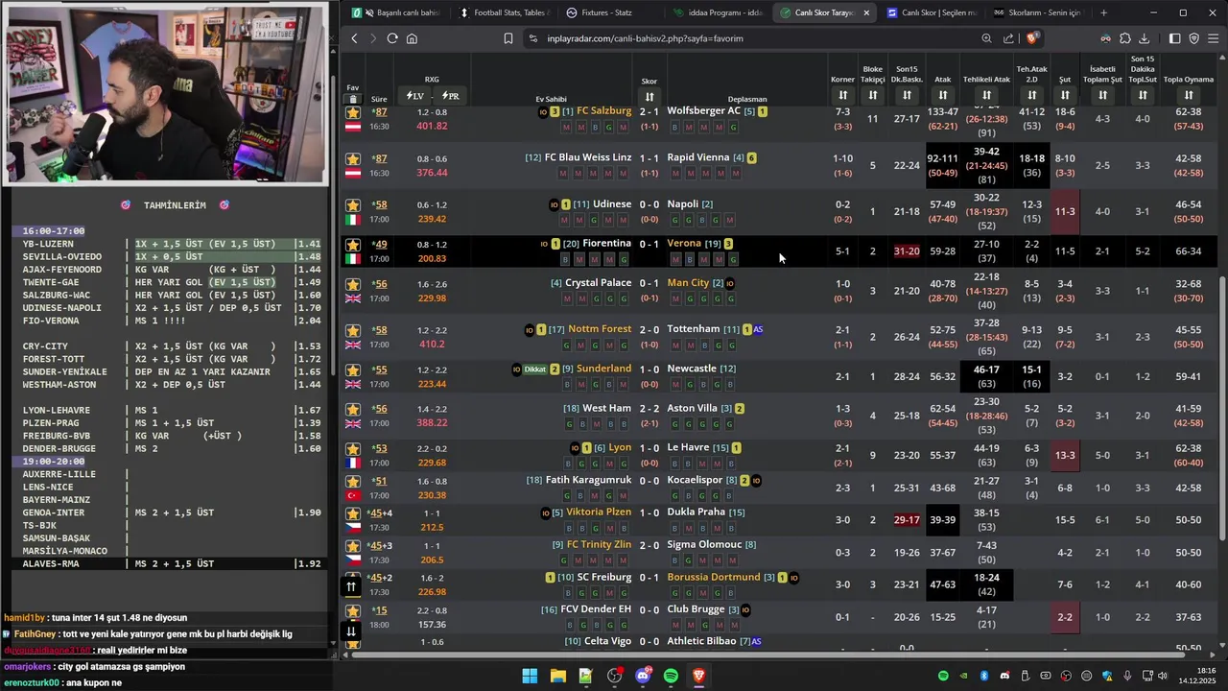Viewport: 1228px width, 691px height.
Task: Click the LV lightning button under RXG
Action: (x=415, y=96)
